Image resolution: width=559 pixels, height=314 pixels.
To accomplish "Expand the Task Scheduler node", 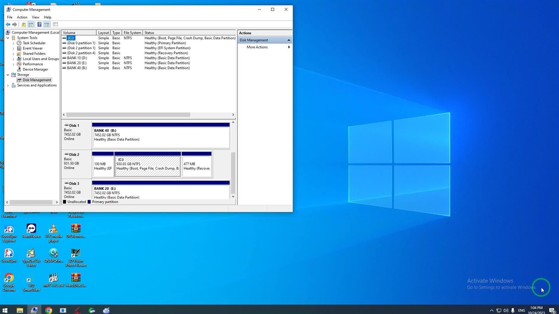I will (x=14, y=43).
